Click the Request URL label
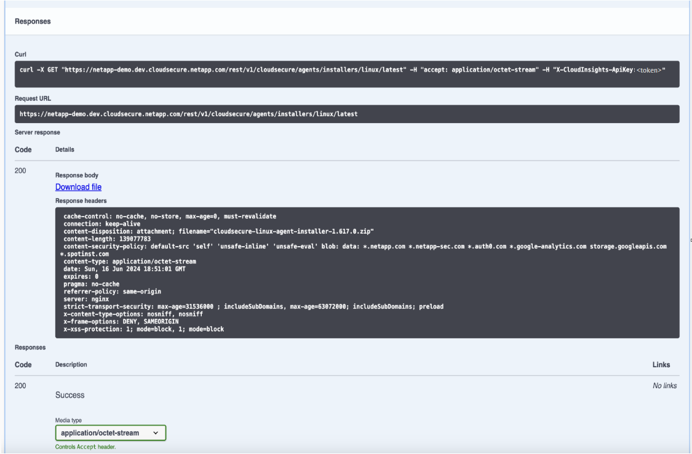Image resolution: width=692 pixels, height=454 pixels. [33, 97]
